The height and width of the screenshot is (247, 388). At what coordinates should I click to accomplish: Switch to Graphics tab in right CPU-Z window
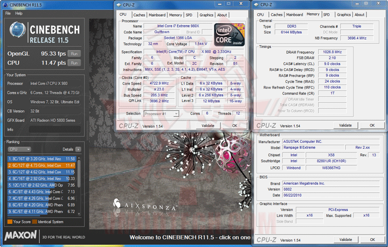pyautogui.click(x=344, y=15)
